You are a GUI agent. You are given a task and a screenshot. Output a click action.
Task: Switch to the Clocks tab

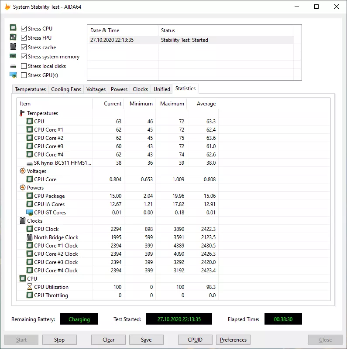click(140, 89)
